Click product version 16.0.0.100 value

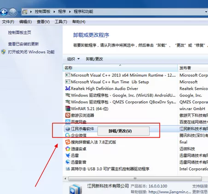click(x=158, y=186)
